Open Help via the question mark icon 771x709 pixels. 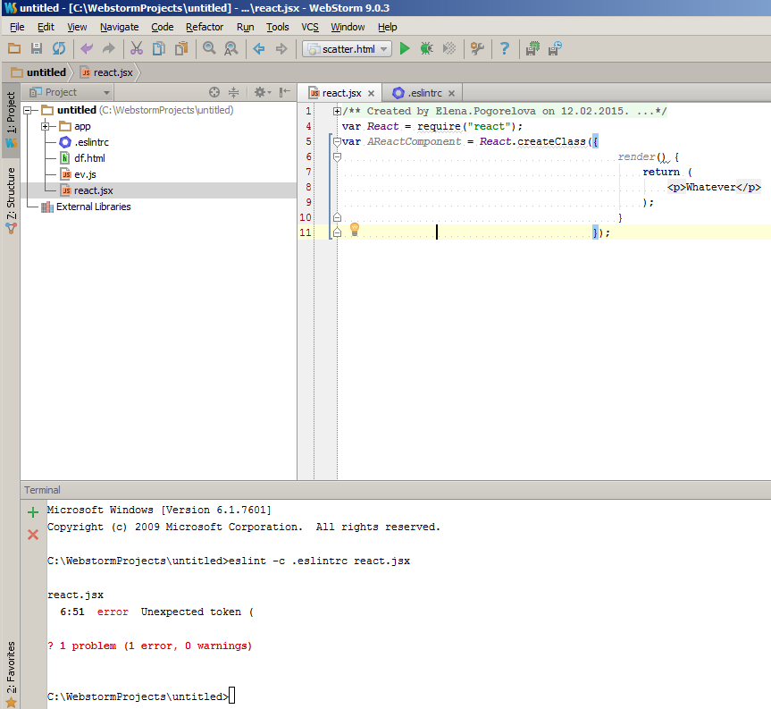tap(505, 48)
